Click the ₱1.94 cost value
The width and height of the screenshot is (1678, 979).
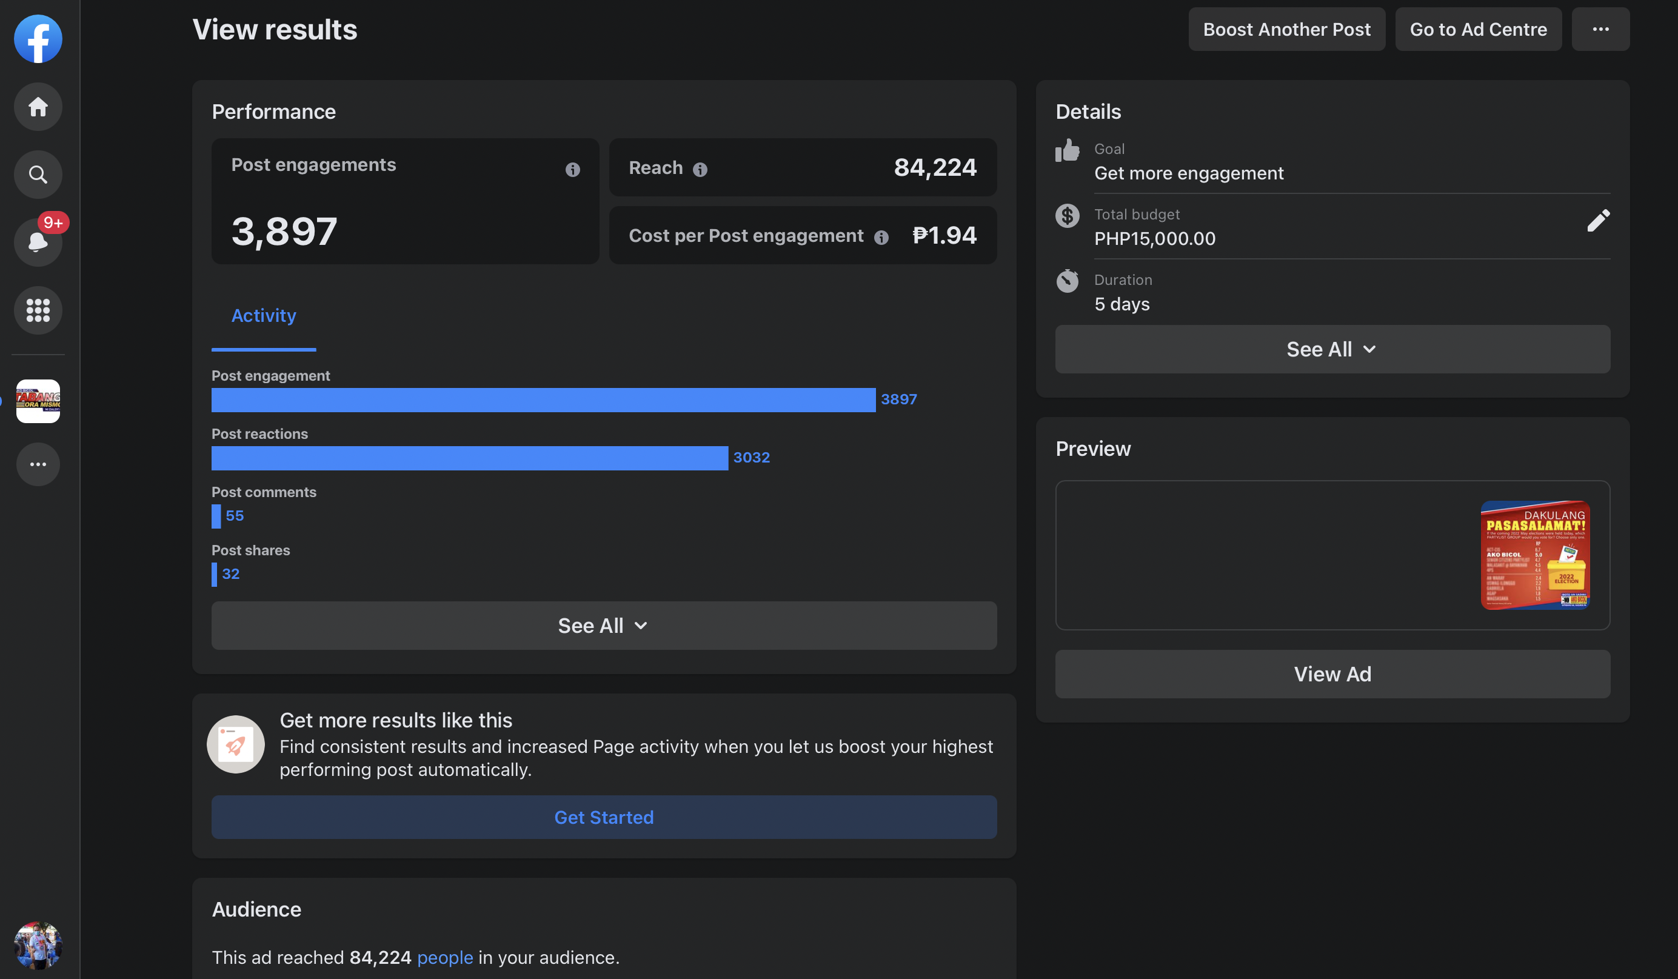944,235
